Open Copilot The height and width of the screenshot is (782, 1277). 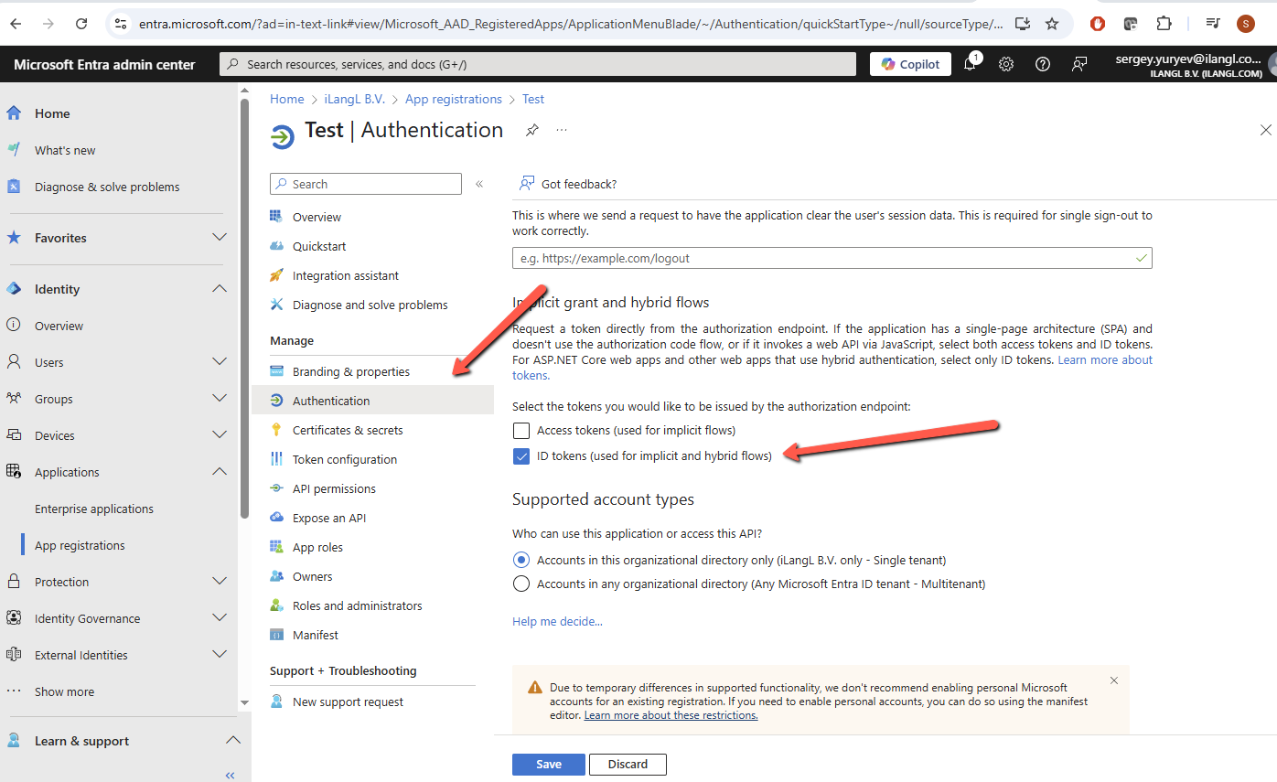tap(910, 64)
